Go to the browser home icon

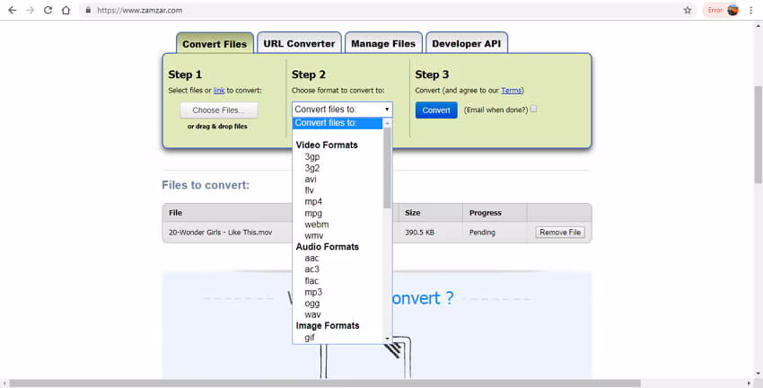(x=66, y=10)
